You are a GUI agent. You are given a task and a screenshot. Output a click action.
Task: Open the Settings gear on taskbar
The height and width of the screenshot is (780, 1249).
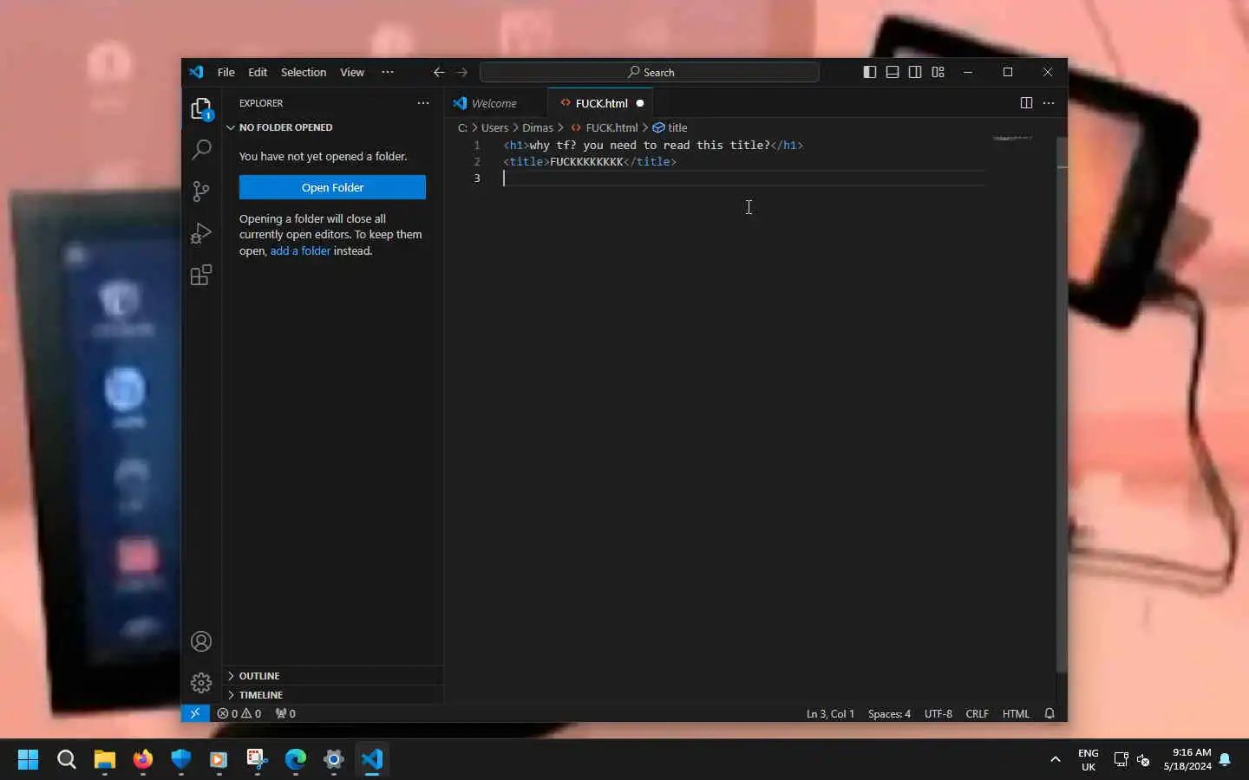(334, 759)
